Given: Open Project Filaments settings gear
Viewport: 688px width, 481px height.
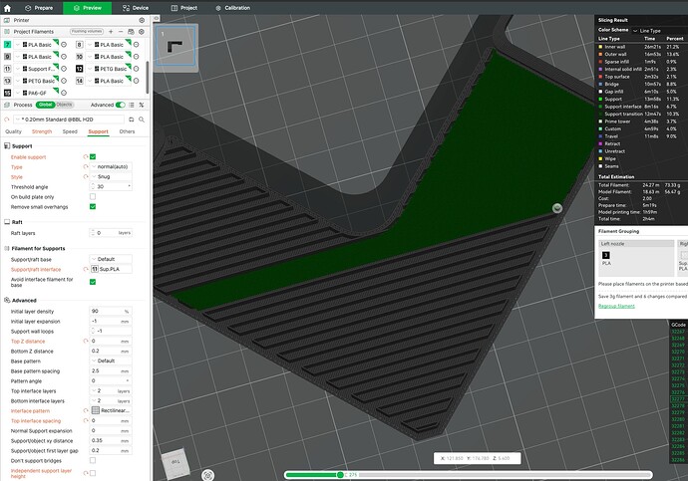Looking at the screenshot, I should (x=142, y=32).
